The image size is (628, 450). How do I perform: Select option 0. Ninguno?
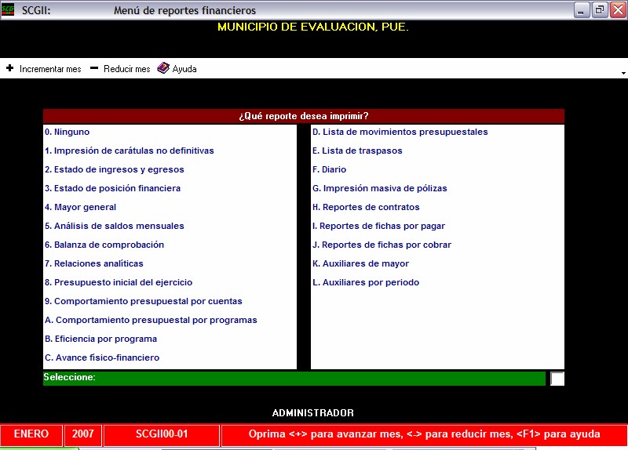point(67,132)
